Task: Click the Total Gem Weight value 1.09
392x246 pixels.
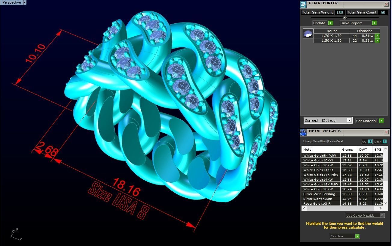Action: coord(340,12)
